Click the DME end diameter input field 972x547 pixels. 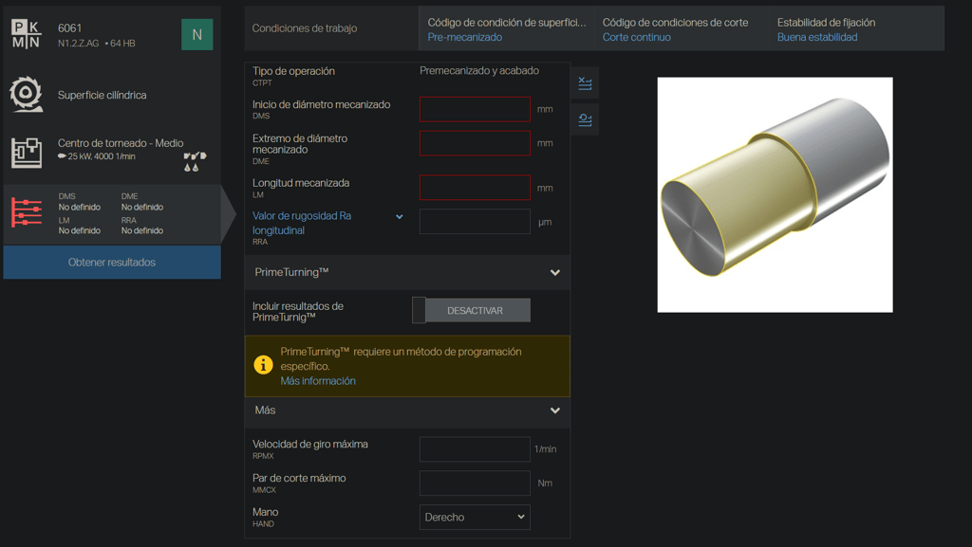click(x=475, y=143)
